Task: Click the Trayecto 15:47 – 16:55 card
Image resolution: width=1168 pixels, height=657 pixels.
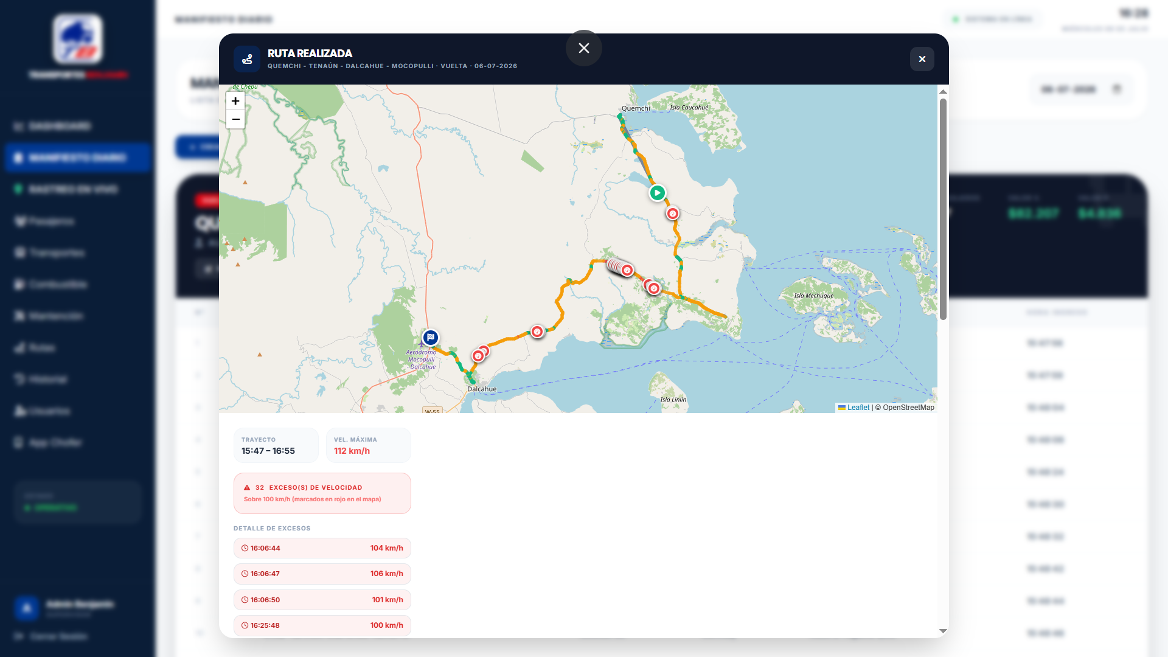Action: point(276,445)
